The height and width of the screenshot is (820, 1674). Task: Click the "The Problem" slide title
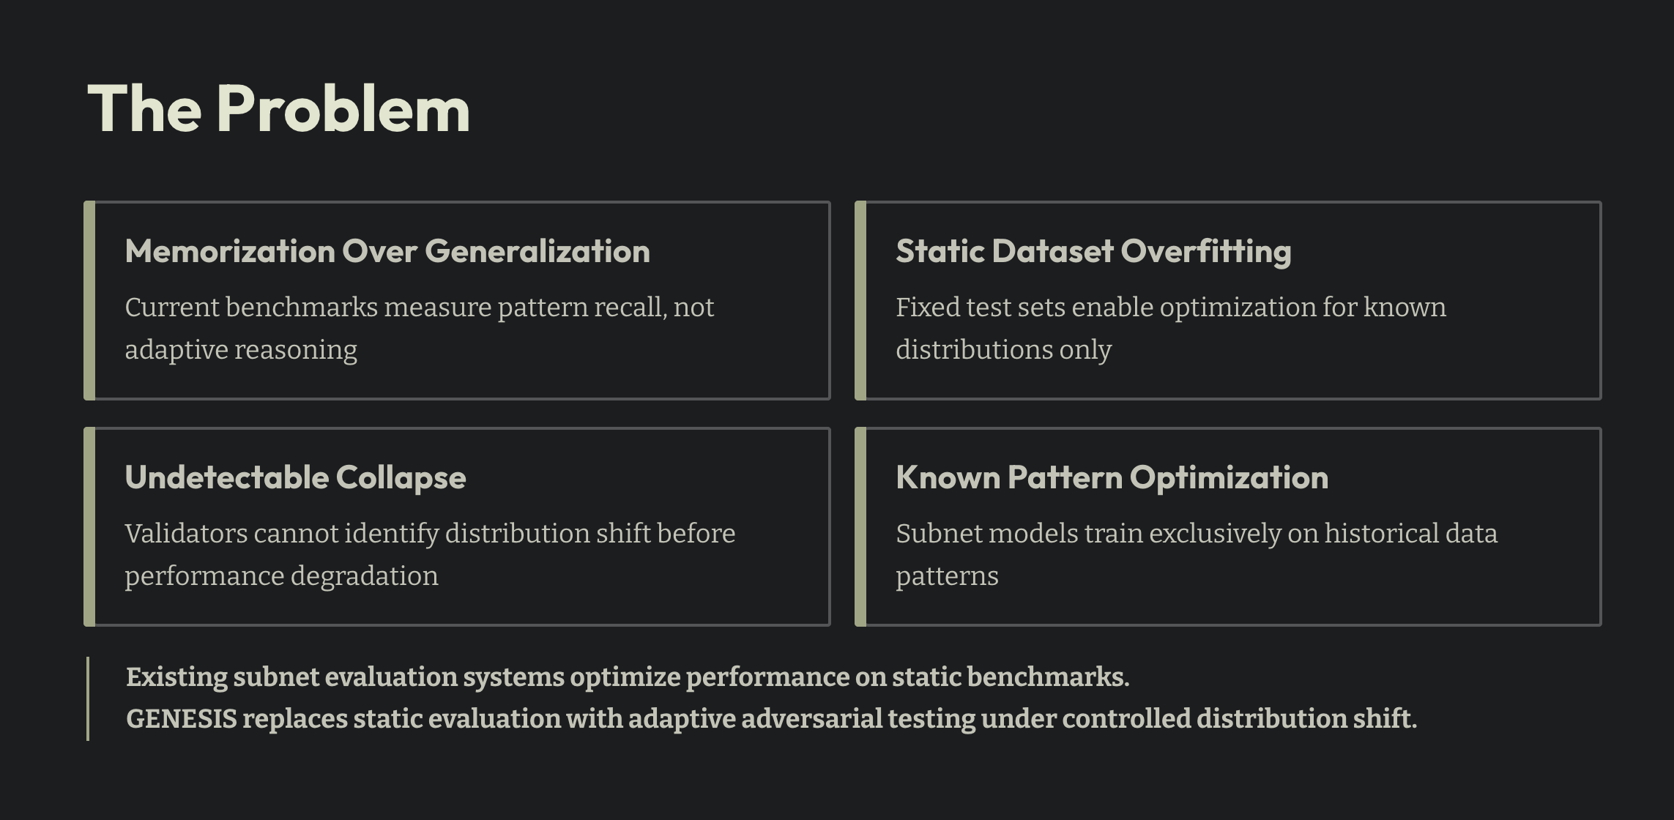(278, 109)
